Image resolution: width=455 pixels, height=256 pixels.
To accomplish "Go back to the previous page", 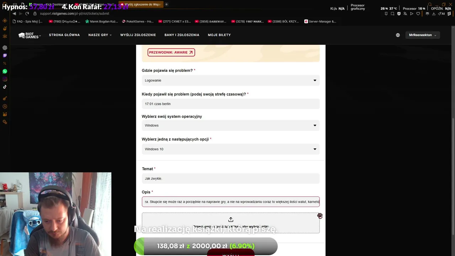I will [14, 14].
